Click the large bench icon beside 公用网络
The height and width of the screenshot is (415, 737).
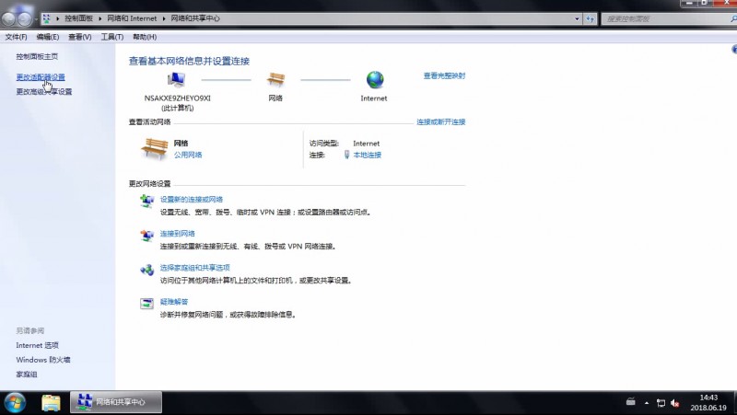pyautogui.click(x=154, y=149)
